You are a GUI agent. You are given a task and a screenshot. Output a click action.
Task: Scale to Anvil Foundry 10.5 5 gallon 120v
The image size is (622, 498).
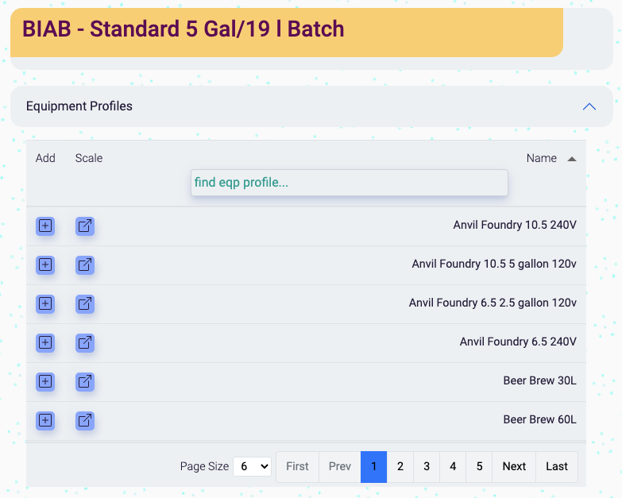click(x=85, y=264)
